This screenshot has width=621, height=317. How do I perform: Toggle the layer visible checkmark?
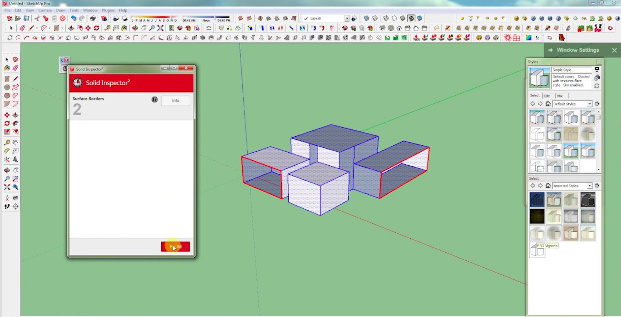pyautogui.click(x=306, y=19)
